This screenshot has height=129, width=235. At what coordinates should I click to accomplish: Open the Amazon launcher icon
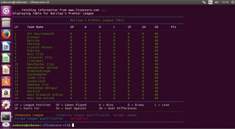coord(6,93)
